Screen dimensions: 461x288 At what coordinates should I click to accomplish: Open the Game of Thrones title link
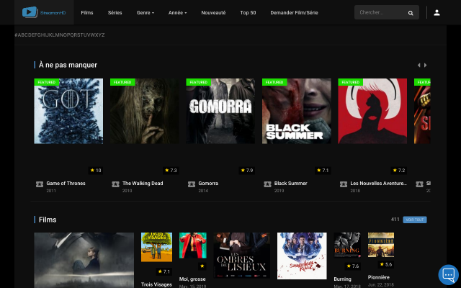pos(66,184)
